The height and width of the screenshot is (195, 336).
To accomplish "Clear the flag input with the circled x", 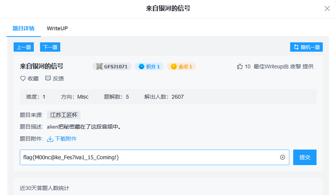I will point(282,157).
